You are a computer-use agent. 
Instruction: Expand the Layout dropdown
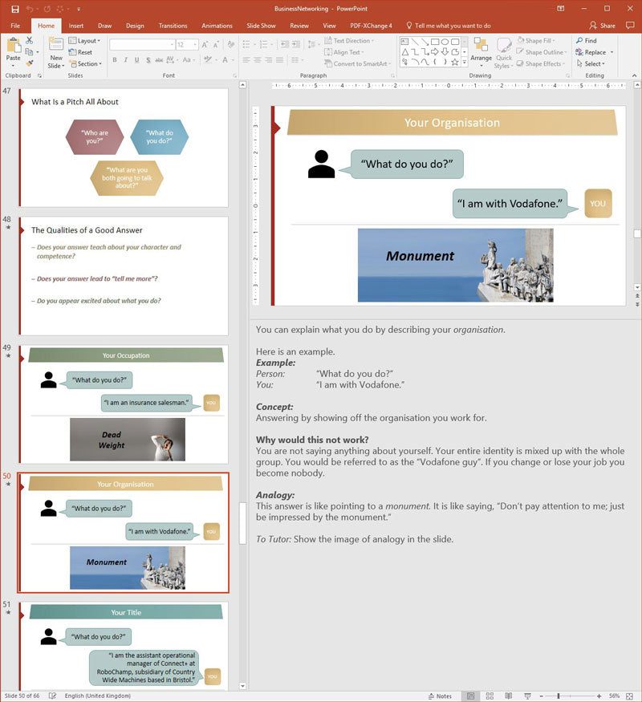84,41
